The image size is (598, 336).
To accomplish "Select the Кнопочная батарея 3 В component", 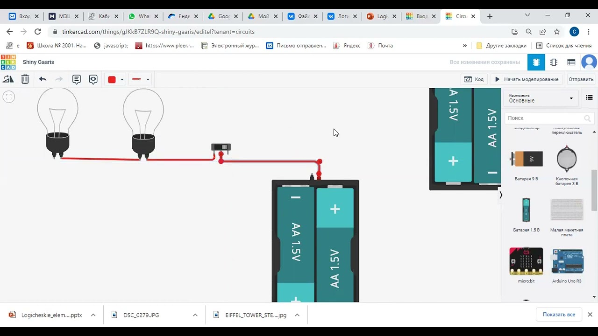I will (x=567, y=165).
